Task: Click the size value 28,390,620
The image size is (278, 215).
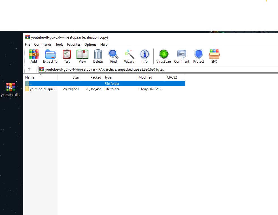Action: (71, 89)
